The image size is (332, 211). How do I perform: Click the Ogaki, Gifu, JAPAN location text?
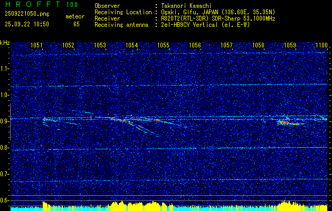pyautogui.click(x=218, y=12)
